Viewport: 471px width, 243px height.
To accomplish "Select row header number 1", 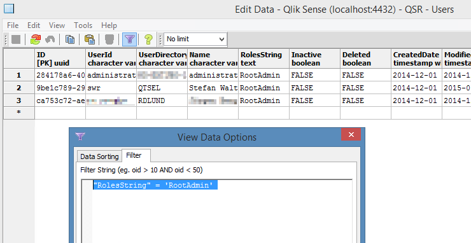I will click(19, 75).
